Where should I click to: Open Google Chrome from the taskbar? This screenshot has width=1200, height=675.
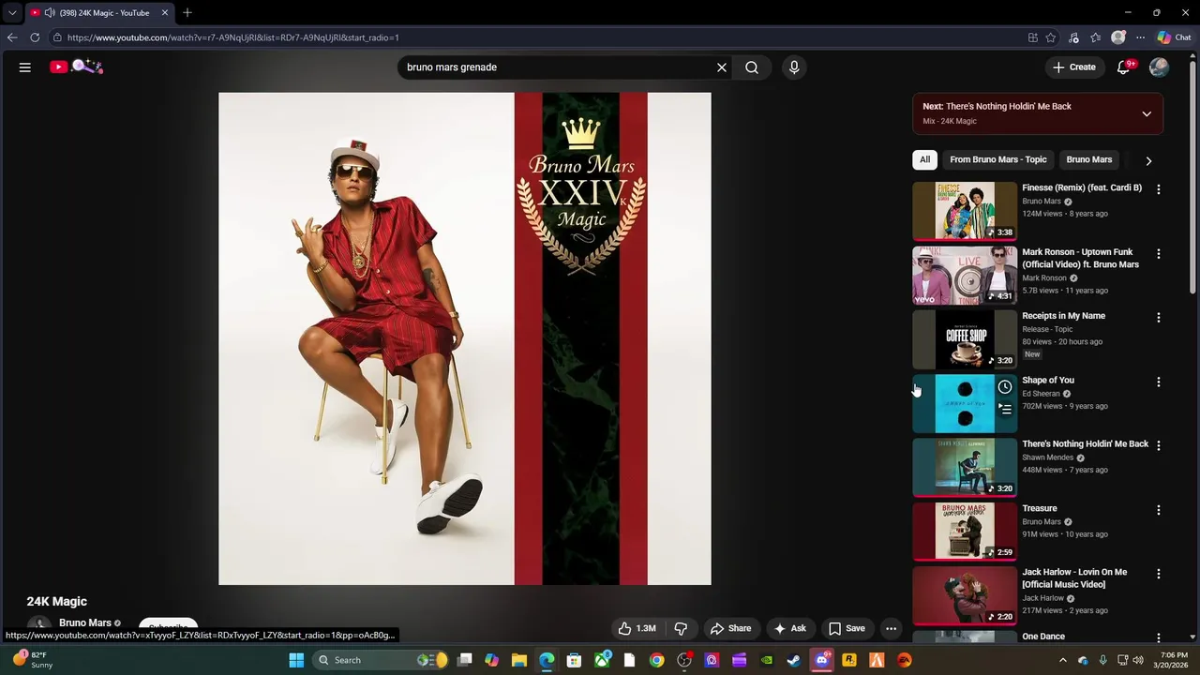tap(656, 660)
